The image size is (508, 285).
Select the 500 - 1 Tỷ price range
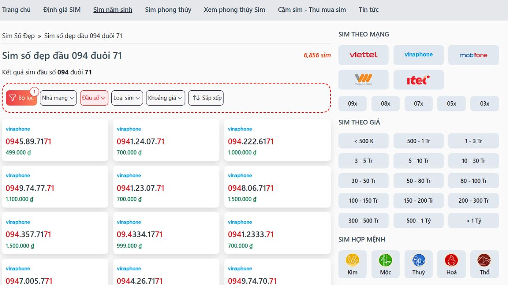(x=418, y=220)
